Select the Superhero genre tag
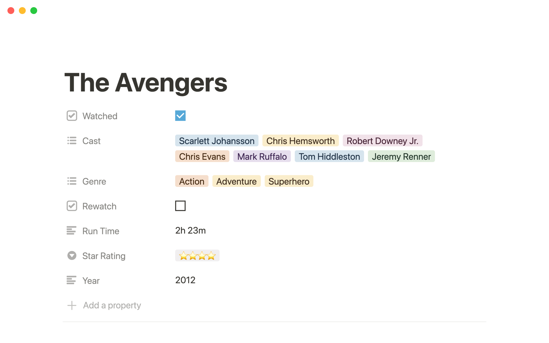549x343 pixels. (289, 181)
